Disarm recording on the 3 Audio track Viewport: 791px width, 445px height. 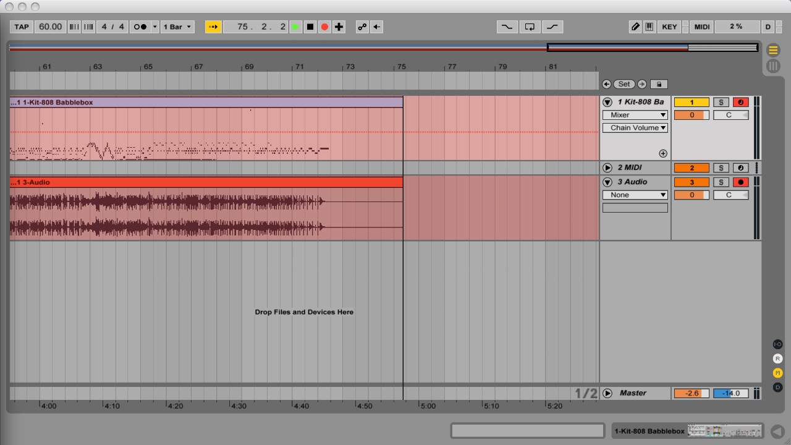coord(740,182)
